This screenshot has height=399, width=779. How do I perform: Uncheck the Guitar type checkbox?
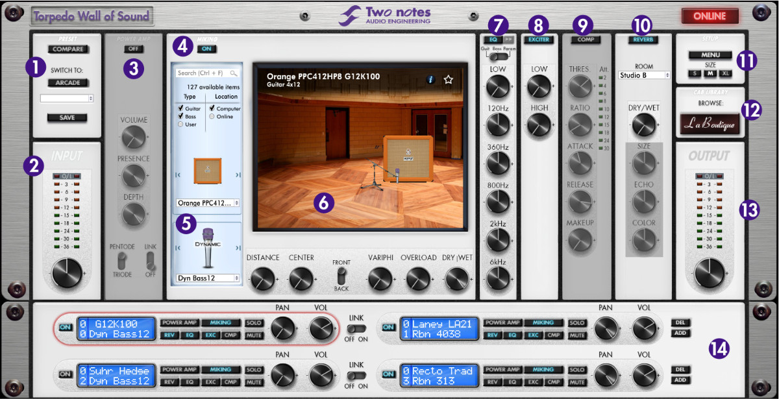pyautogui.click(x=181, y=108)
